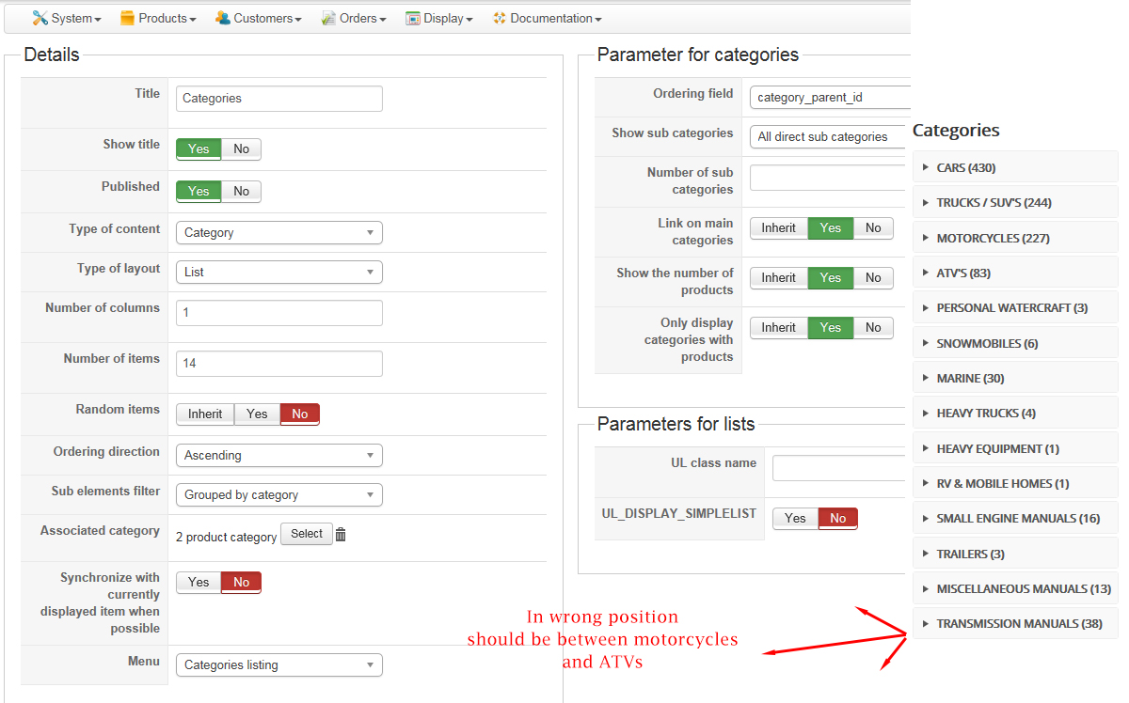Open the HEAVY TRUCKS (4) category
1129x703 pixels.
coord(1015,414)
